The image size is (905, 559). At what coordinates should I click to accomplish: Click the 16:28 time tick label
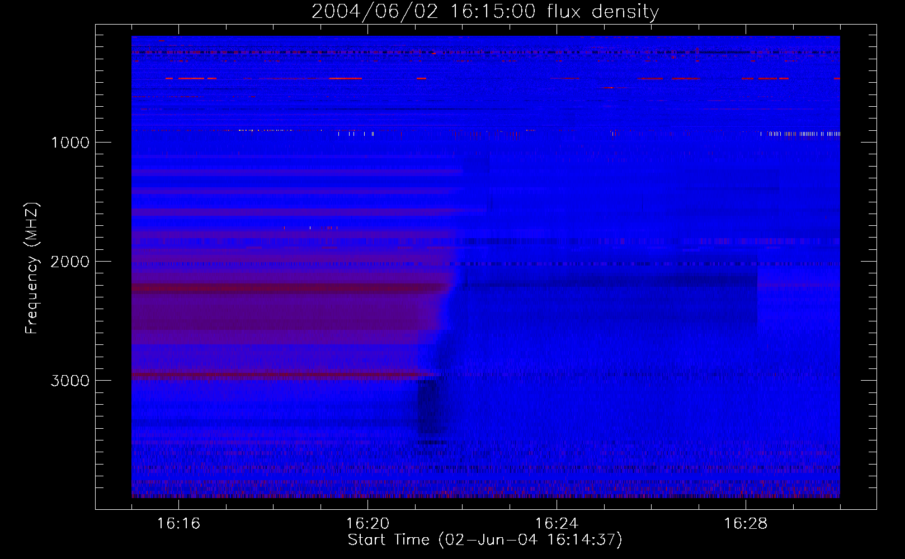click(746, 524)
